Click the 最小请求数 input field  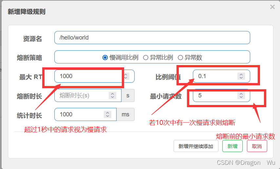pos(221,95)
